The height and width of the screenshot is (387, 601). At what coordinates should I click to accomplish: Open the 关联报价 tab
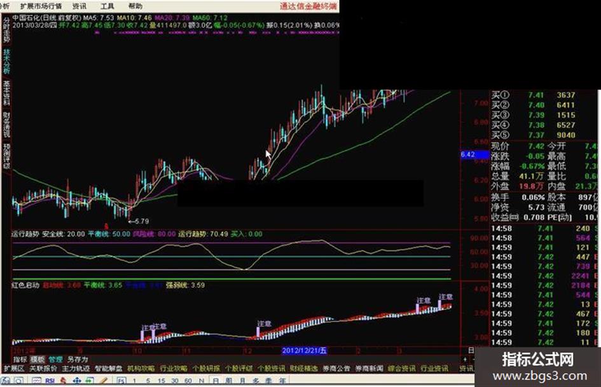click(x=43, y=369)
